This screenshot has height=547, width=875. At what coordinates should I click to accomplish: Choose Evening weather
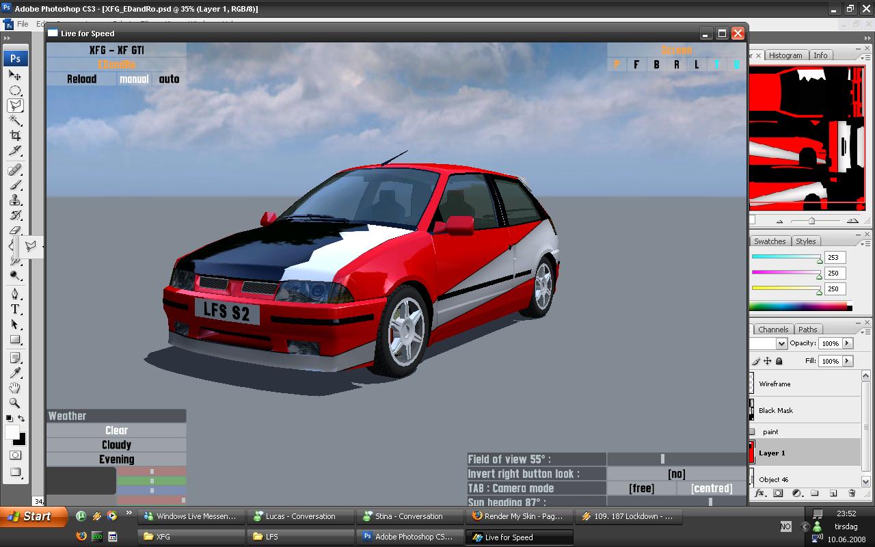116,459
